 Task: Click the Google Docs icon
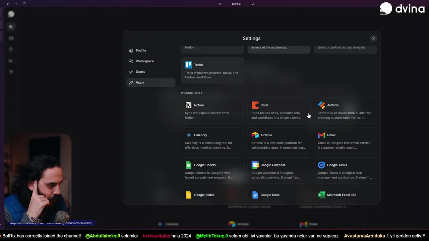[x=255, y=195]
